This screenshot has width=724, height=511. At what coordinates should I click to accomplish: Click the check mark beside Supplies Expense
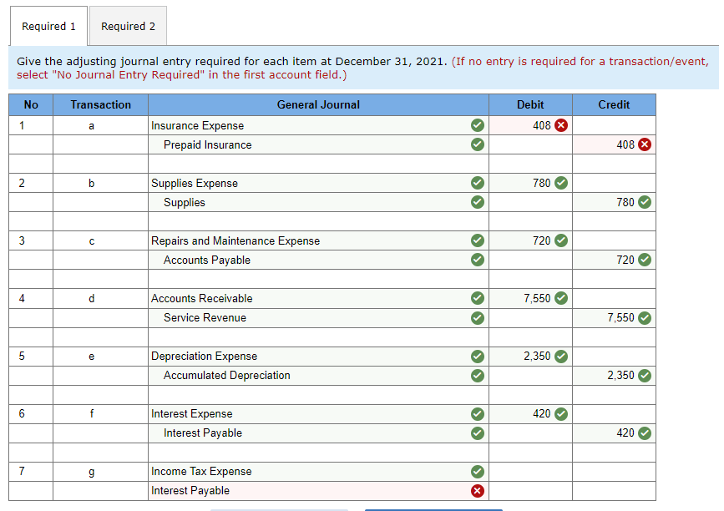478,183
